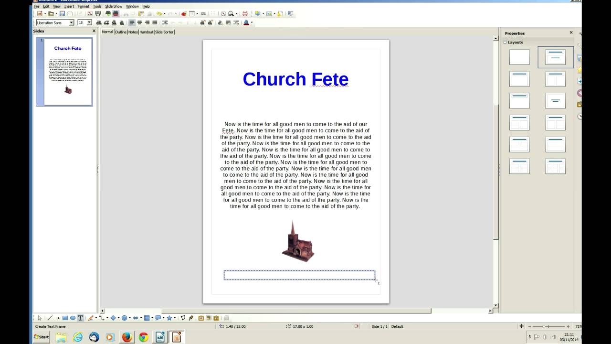Toggle Underline text formatting
The image size is (611, 344).
coord(114,22)
